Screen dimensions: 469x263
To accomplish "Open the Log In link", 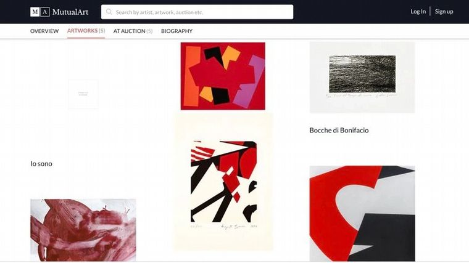I will click(x=418, y=11).
